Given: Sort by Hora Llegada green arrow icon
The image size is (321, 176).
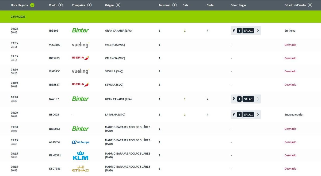Looking at the screenshot, I should 32,5.
